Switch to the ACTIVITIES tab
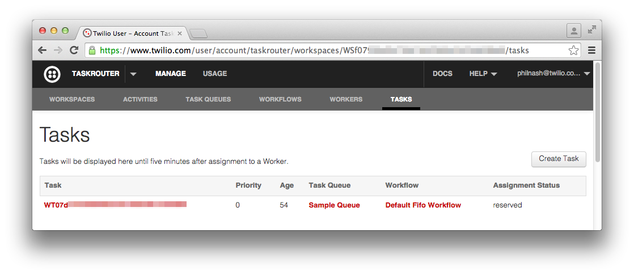This screenshot has height=275, width=634. (140, 99)
